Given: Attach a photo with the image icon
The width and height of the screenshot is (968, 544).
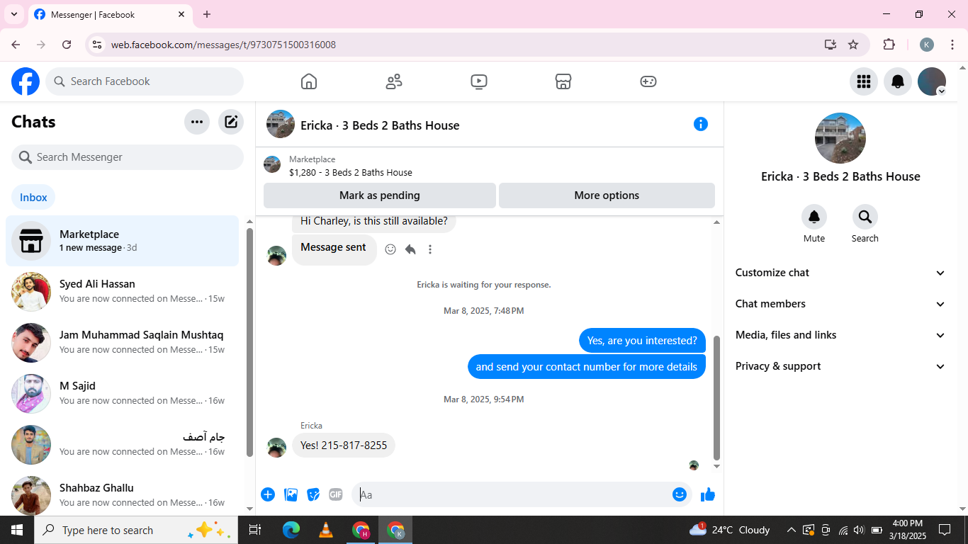Looking at the screenshot, I should (291, 494).
